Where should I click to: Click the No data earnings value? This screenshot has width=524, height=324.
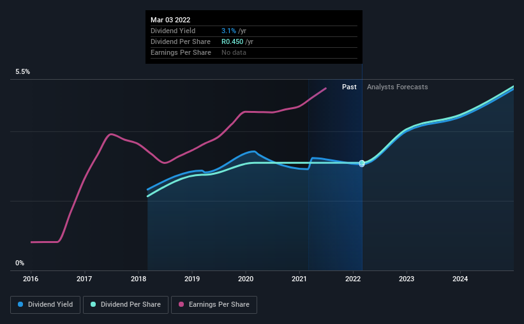click(x=234, y=52)
